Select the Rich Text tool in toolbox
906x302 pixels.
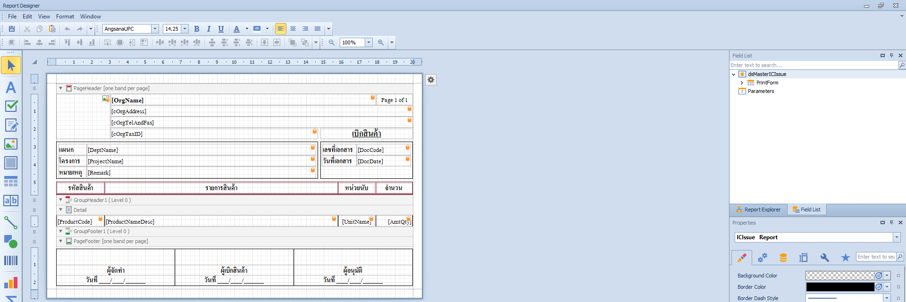(11, 125)
